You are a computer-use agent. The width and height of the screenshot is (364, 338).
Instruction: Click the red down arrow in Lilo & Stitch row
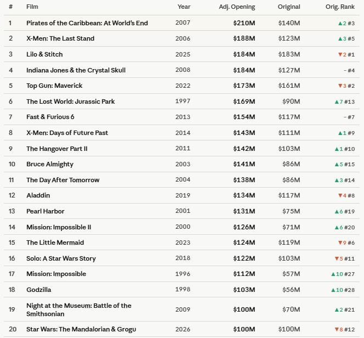340,54
